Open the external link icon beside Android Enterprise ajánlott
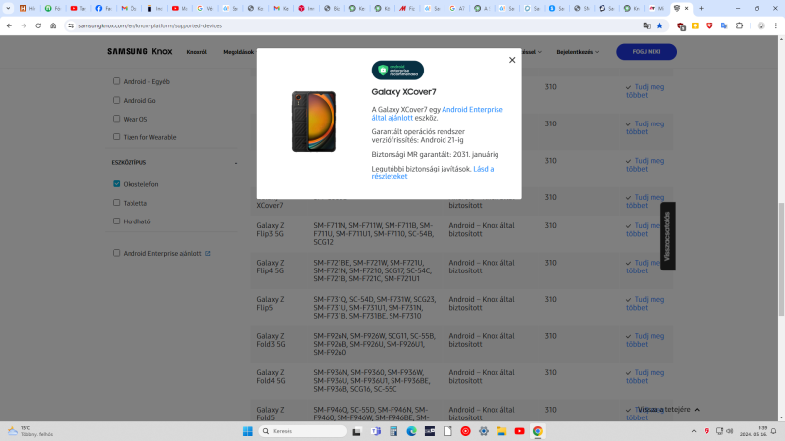The width and height of the screenshot is (785, 441). pyautogui.click(x=208, y=254)
